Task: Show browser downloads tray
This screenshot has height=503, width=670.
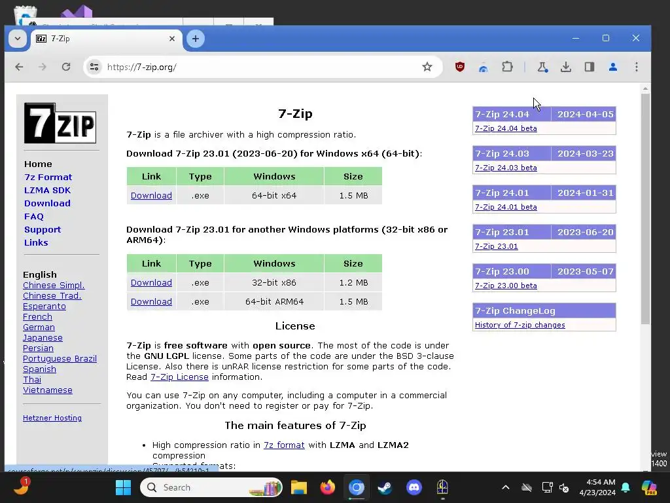Action: pyautogui.click(x=566, y=67)
